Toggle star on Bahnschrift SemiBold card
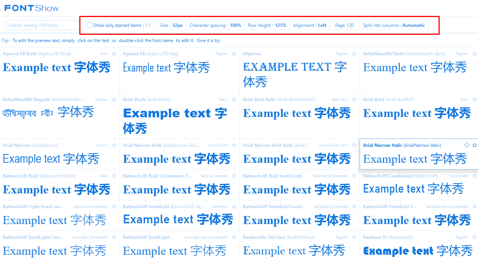Screen dimensions: 478x260 [x=234, y=207]
